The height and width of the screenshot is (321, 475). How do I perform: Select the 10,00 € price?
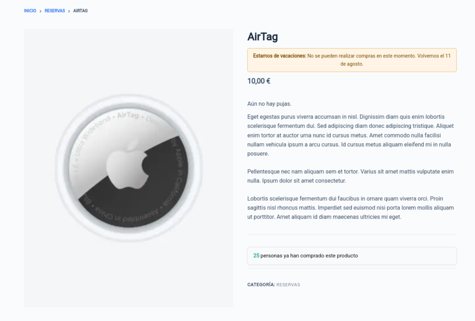[259, 81]
